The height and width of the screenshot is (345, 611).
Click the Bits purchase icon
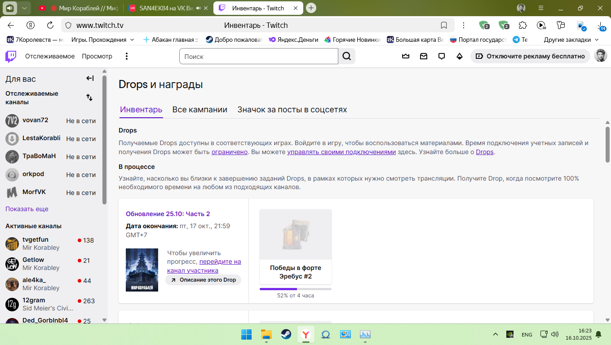tap(459, 56)
